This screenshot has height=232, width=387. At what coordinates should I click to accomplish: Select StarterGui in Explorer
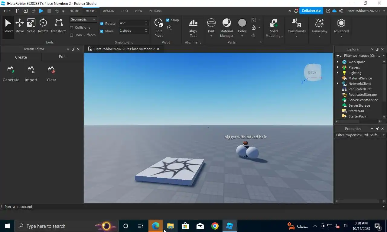pos(356,111)
